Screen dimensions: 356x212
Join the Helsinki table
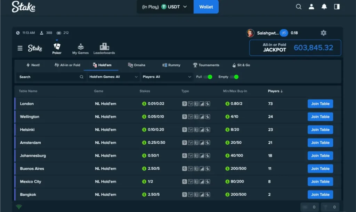coord(320,129)
